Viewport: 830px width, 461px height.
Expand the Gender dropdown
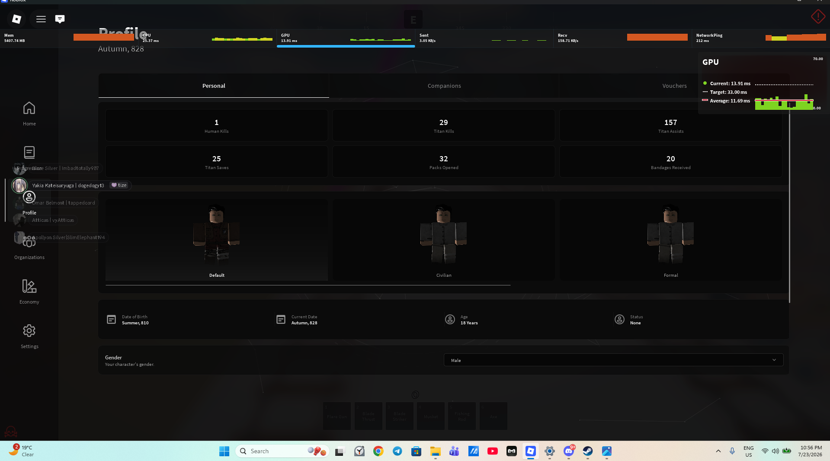(613, 360)
